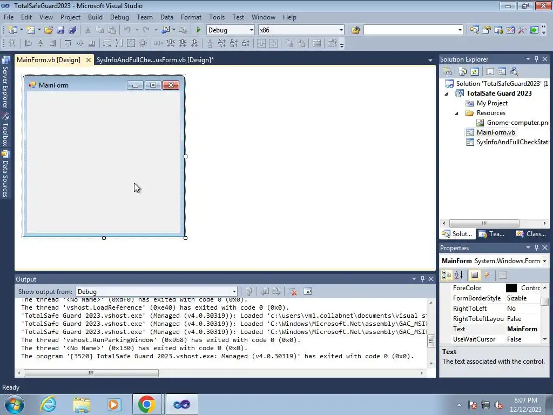Screen dimensions: 553x415
Task: Toggle word wrap in the Output window
Action: [308, 291]
